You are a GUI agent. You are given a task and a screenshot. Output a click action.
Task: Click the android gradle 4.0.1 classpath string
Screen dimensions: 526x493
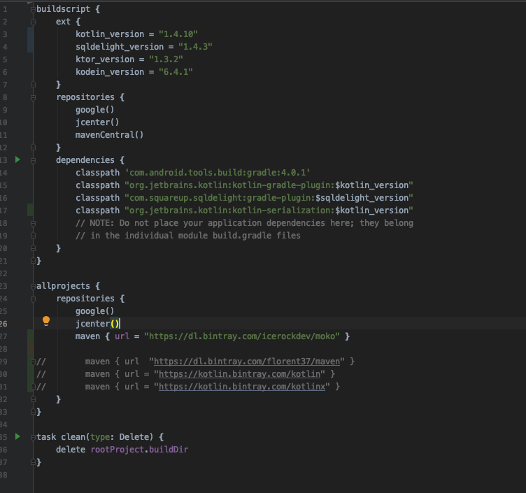coord(218,173)
